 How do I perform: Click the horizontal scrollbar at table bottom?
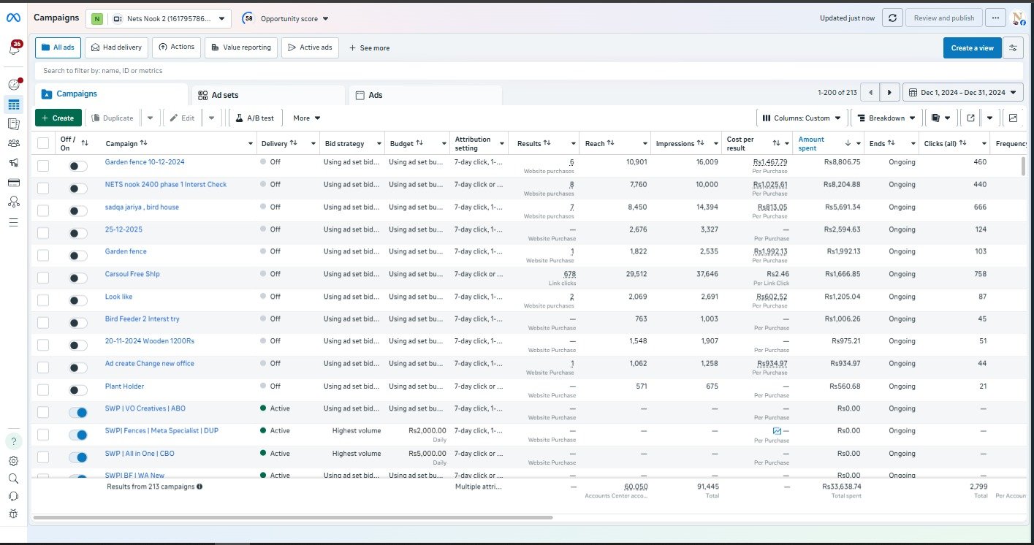coord(292,517)
